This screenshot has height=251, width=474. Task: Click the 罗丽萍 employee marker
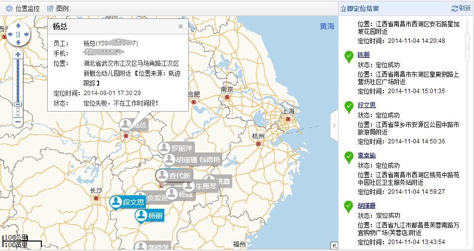click(x=175, y=148)
